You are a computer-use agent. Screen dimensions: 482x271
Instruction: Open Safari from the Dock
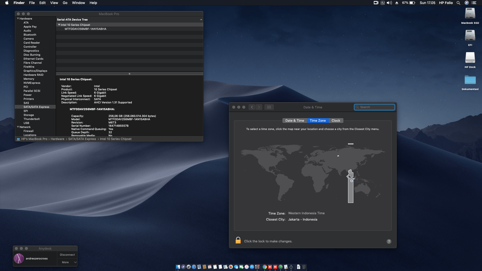coord(194,267)
